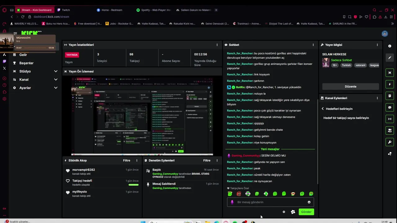Click the Düzenle button
Image resolution: width=397 pixels, height=223 pixels.
point(350,87)
